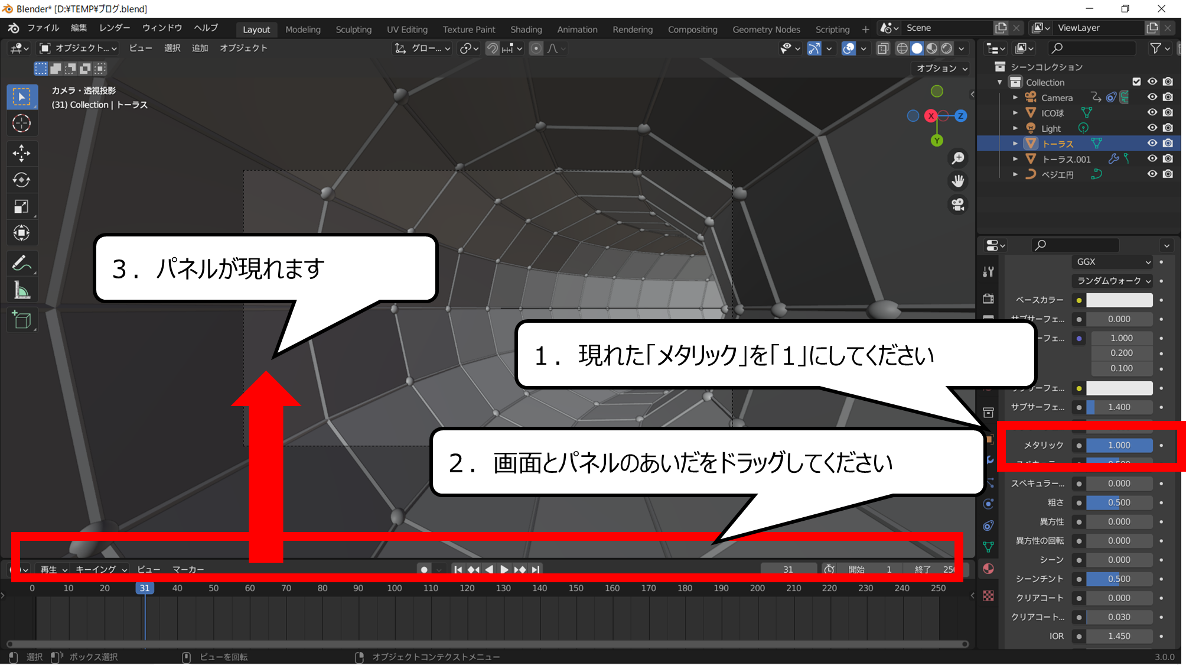Open the 追加 menu in viewport header
This screenshot has height=665, width=1186.
(200, 48)
